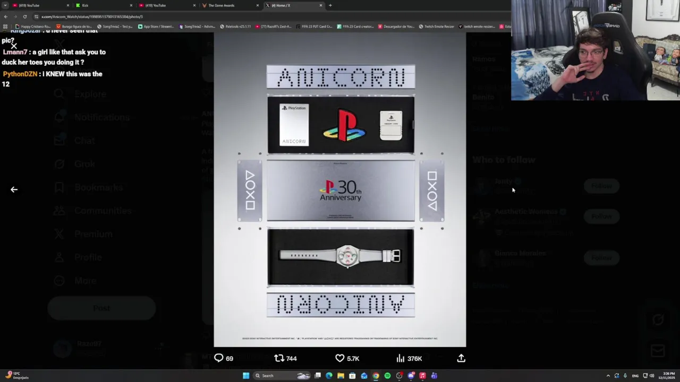View post analytics bar-chart icon

click(x=401, y=358)
